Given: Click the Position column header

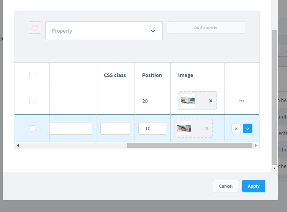Looking at the screenshot, I should 152,75.
